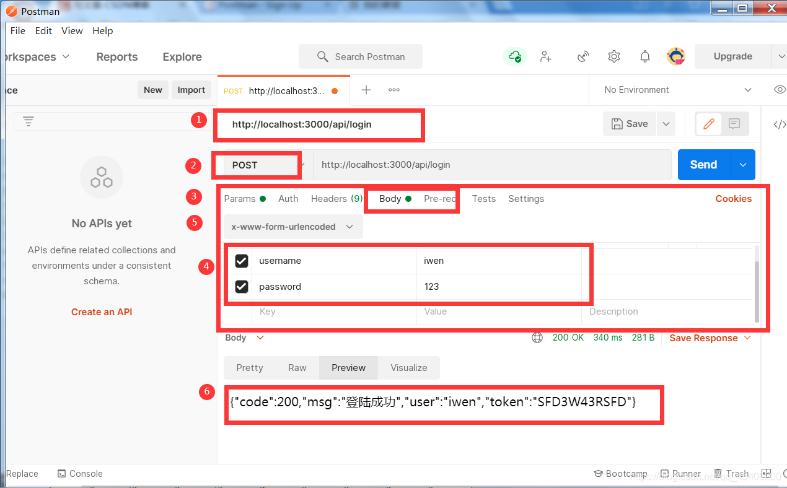Switch to the Tests tab

(x=484, y=199)
